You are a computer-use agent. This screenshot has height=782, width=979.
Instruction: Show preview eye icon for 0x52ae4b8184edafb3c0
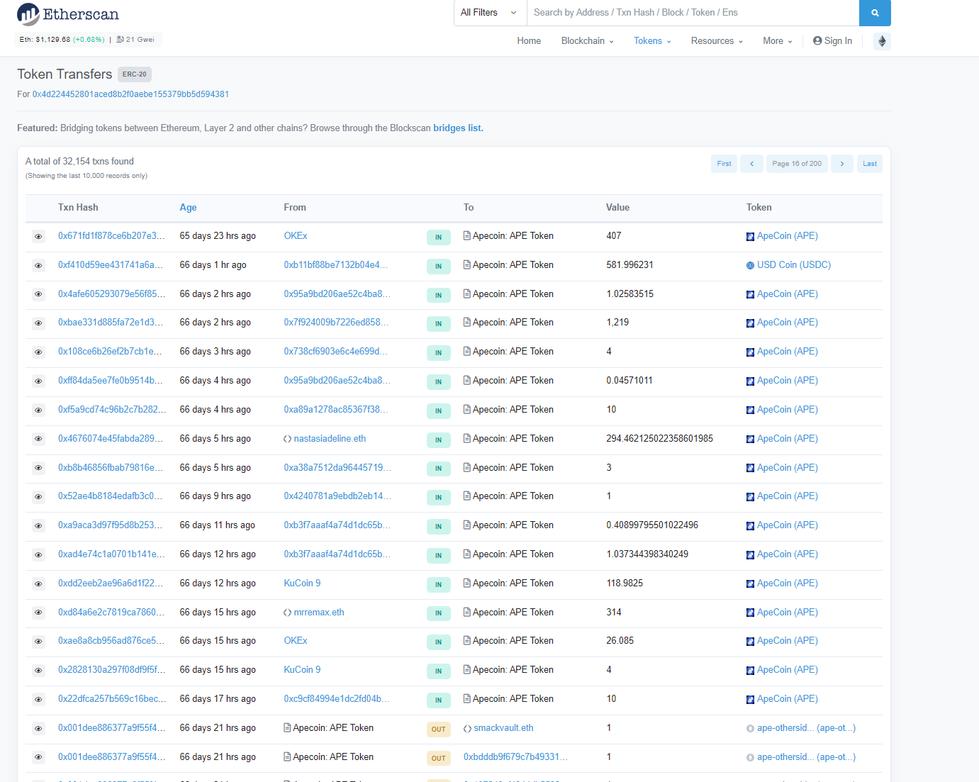[x=38, y=497]
